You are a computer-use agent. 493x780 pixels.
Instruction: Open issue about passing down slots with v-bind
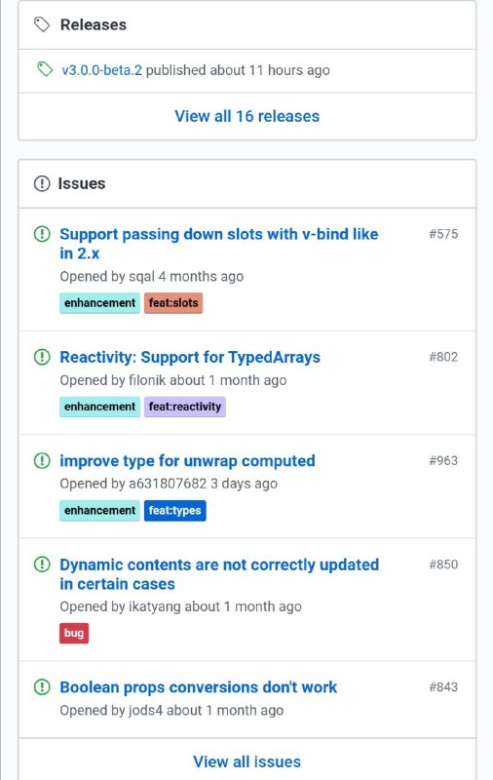click(218, 244)
